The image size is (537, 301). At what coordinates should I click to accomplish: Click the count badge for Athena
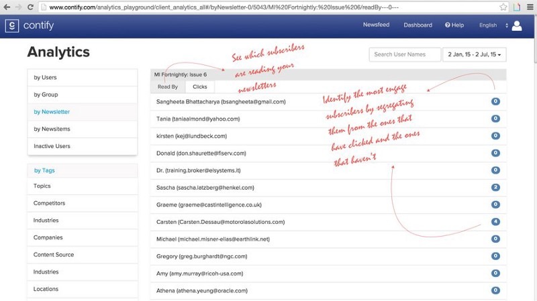[x=495, y=290]
